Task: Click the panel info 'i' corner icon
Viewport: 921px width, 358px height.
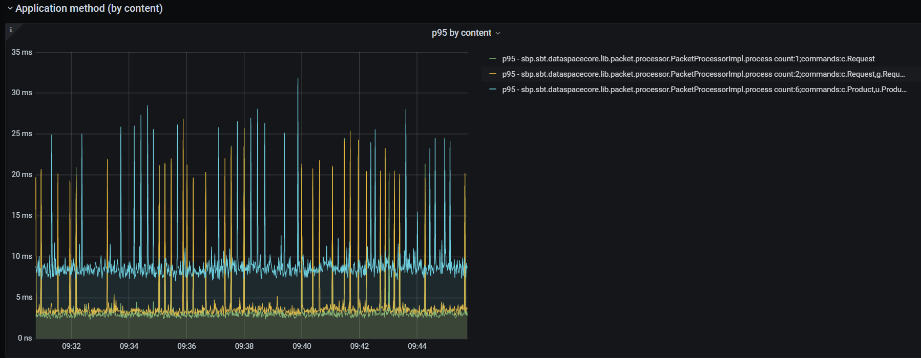Action: [11, 30]
